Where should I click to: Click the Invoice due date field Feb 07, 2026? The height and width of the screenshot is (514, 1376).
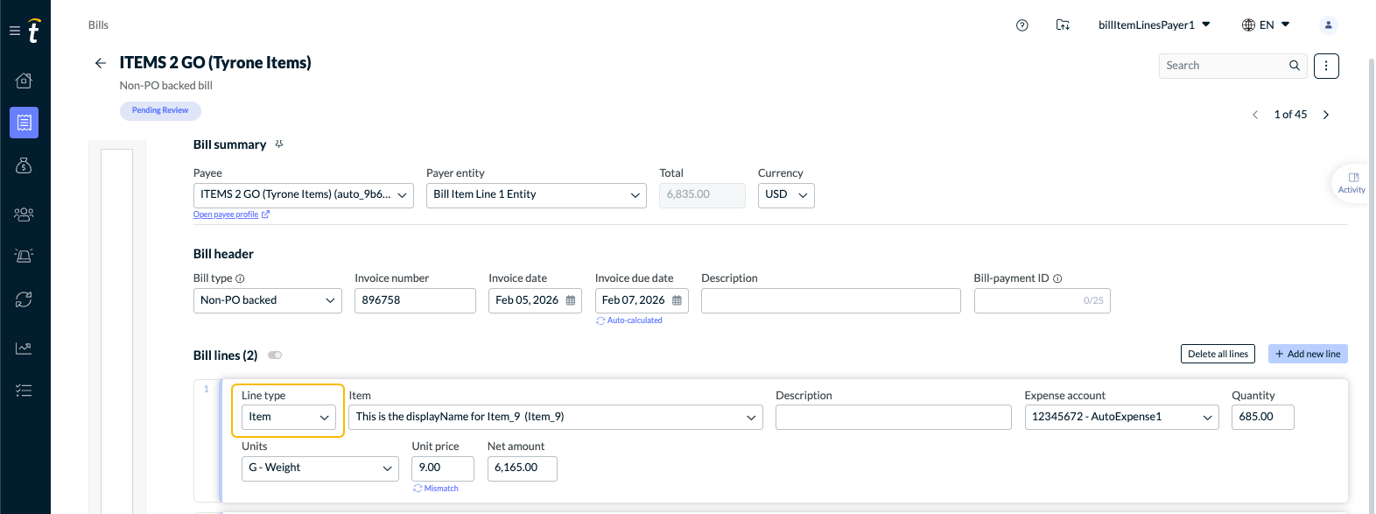(x=642, y=300)
